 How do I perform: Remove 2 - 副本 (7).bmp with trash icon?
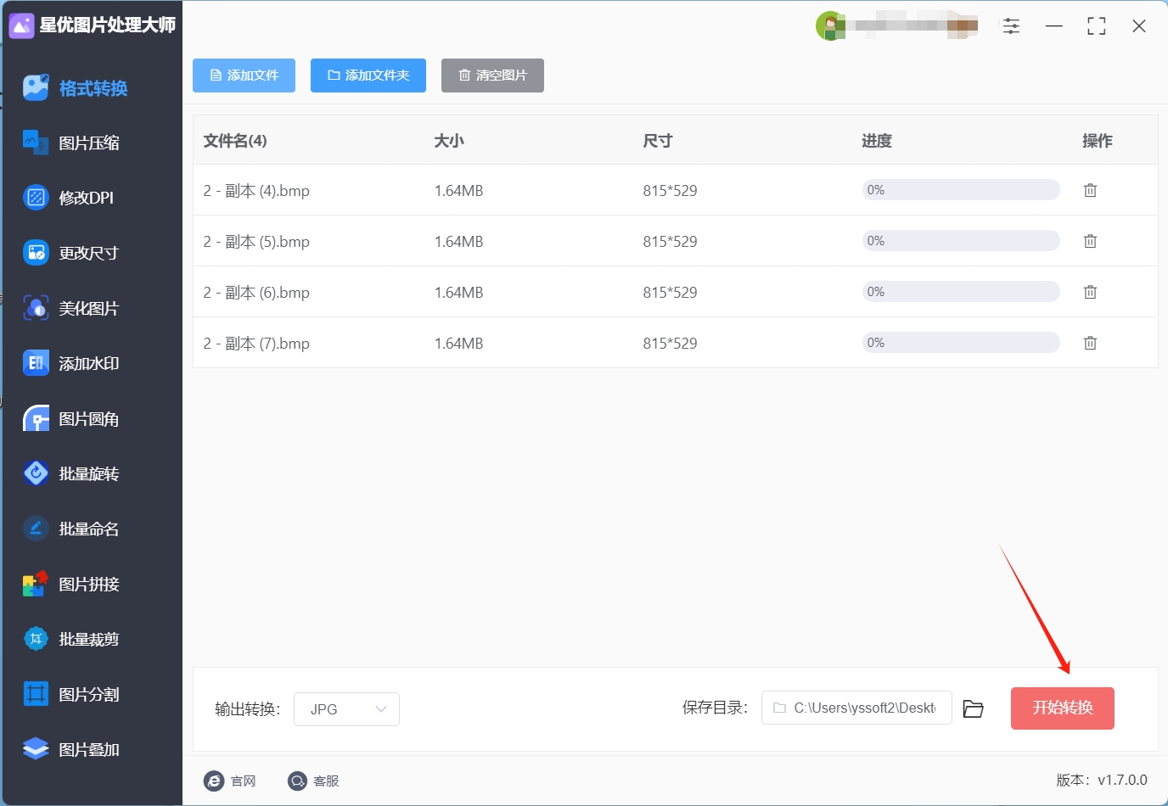pos(1090,343)
